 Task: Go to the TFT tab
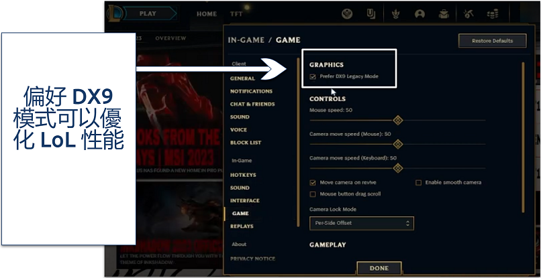(x=236, y=14)
